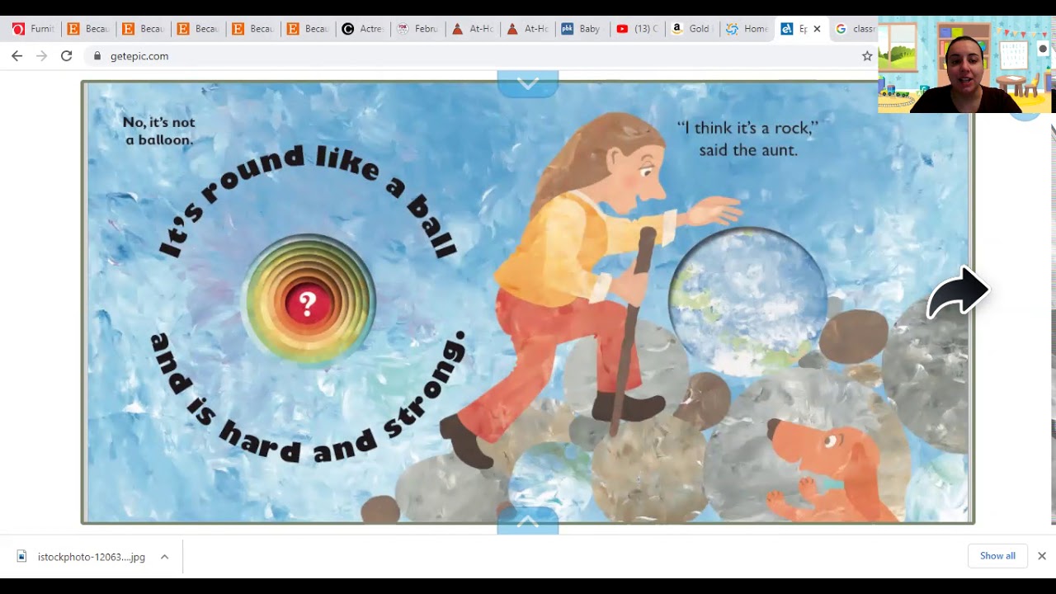The width and height of the screenshot is (1056, 594).
Task: Close the active Epic tab
Action: [817, 29]
